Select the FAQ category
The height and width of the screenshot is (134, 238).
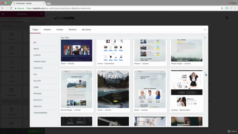(x=35, y=74)
